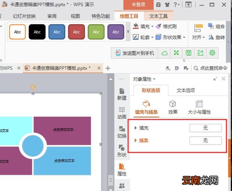Click the rotation handle above the shape
The width and height of the screenshot is (232, 191).
click(33, 87)
